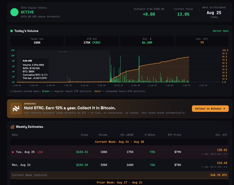Click the Weekly Estimates bar chart icon
The height and width of the screenshot is (185, 234).
tap(12, 127)
